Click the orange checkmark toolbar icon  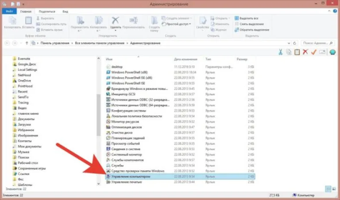point(313,52)
